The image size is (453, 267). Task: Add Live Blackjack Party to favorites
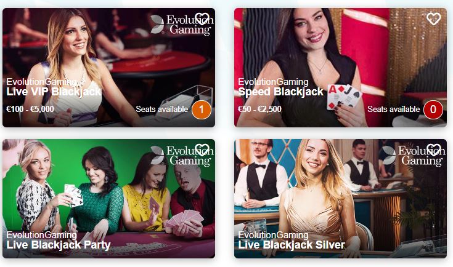(202, 150)
